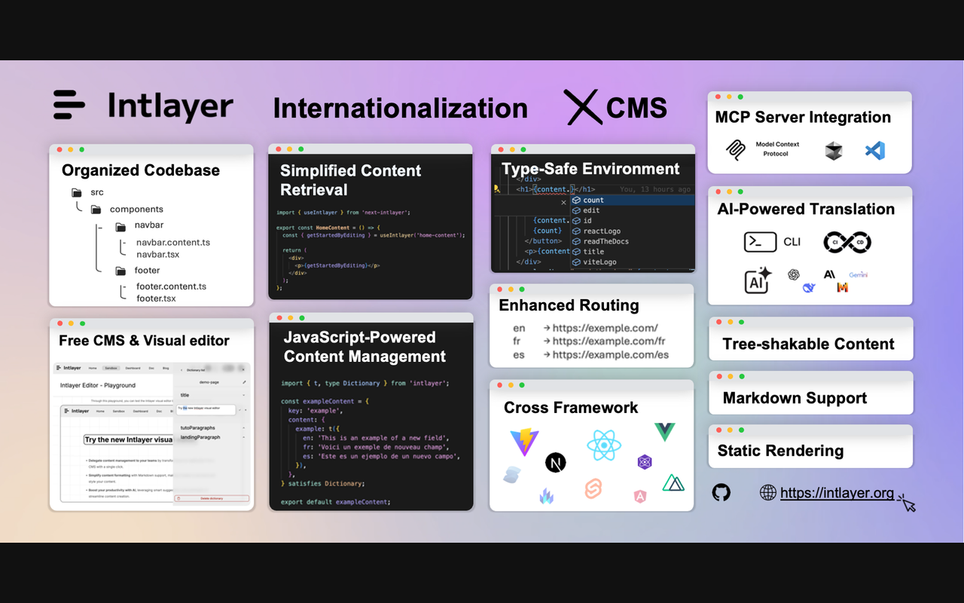This screenshot has height=603, width=964.
Task: Click the Intlayer logo at the top
Action: (143, 106)
